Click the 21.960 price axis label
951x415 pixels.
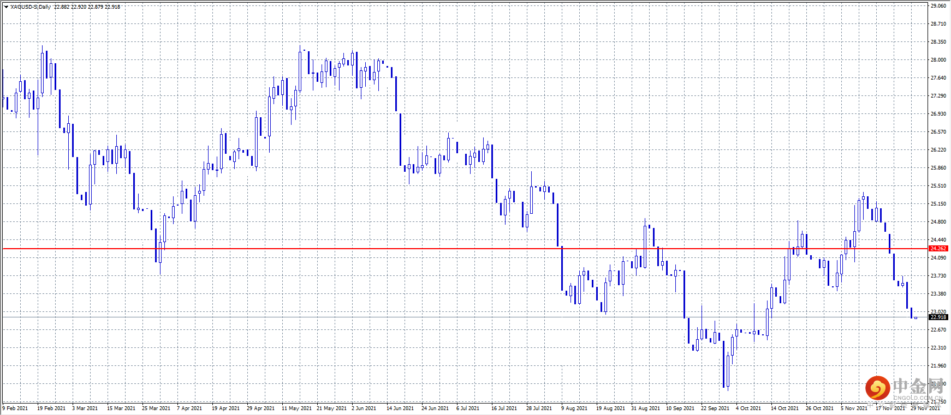coord(938,366)
